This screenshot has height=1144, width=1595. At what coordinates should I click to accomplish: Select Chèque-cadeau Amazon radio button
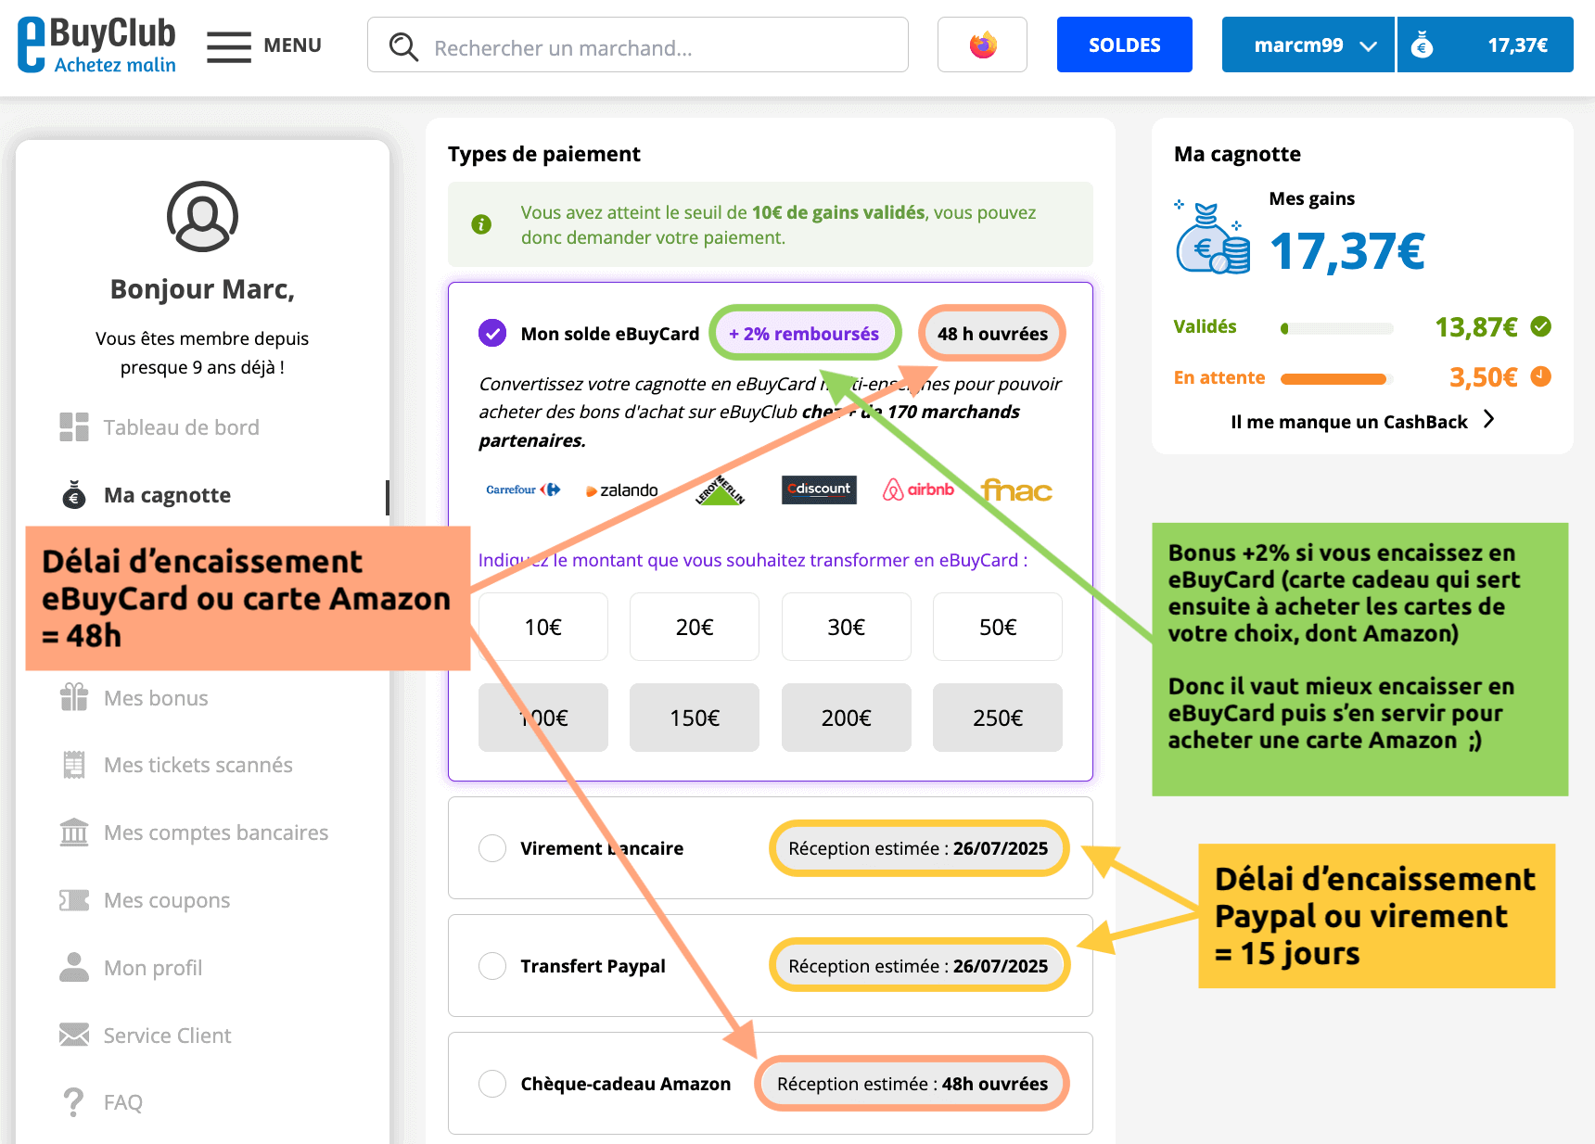click(492, 1084)
